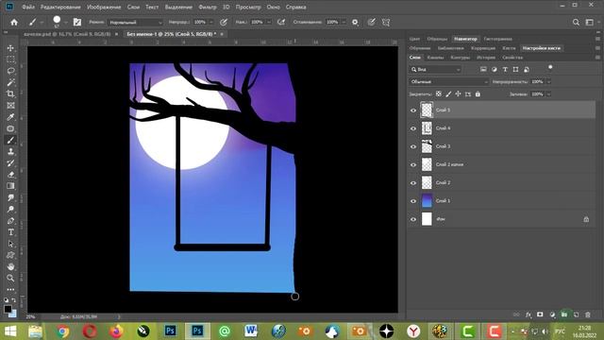Hide the Фон background layer
Image resolution: width=604 pixels, height=340 pixels.
[x=413, y=219]
